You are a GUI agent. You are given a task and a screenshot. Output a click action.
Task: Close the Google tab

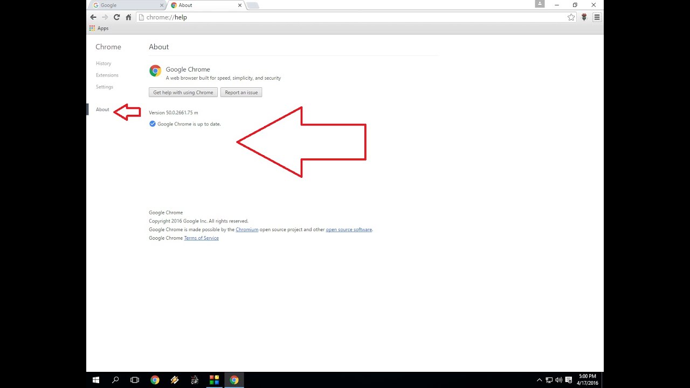(162, 5)
